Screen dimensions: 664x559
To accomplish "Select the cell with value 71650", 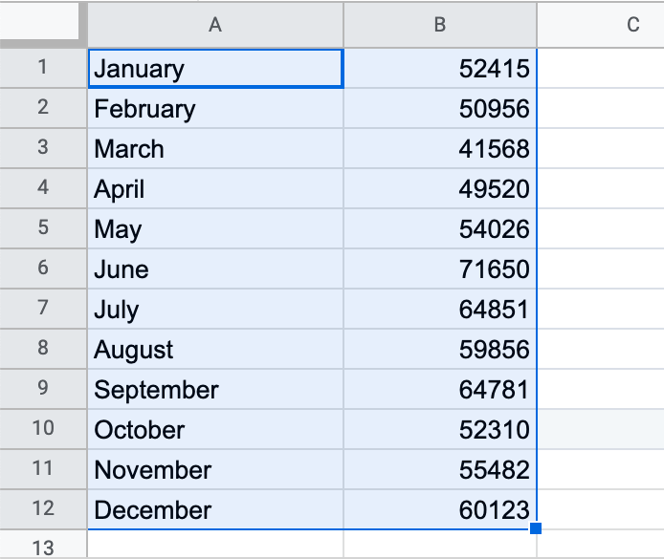I will click(x=440, y=269).
